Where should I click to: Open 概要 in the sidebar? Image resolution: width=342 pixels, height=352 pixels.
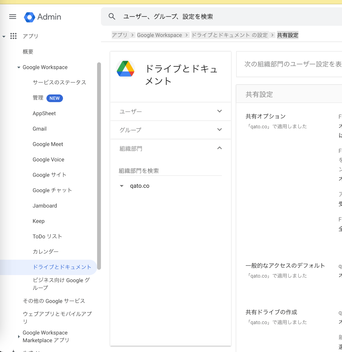pos(28,52)
